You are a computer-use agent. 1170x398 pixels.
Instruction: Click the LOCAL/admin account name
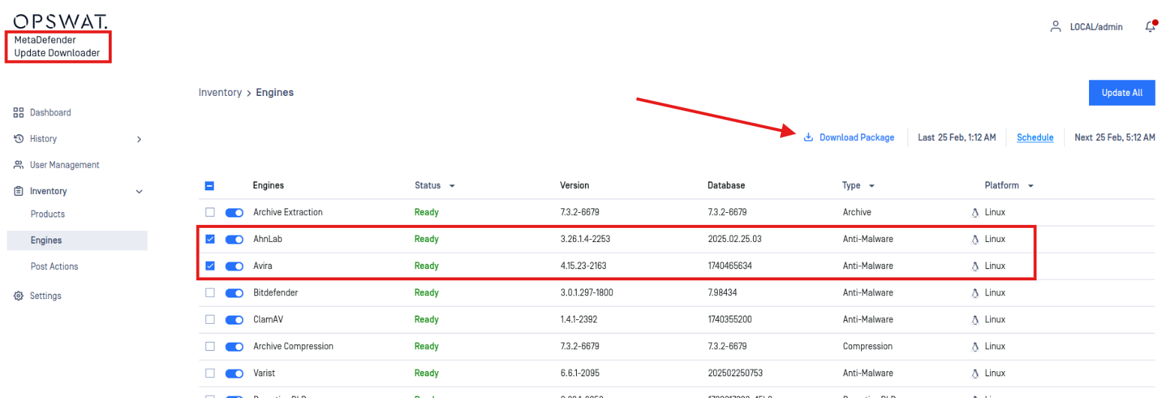click(x=1096, y=27)
